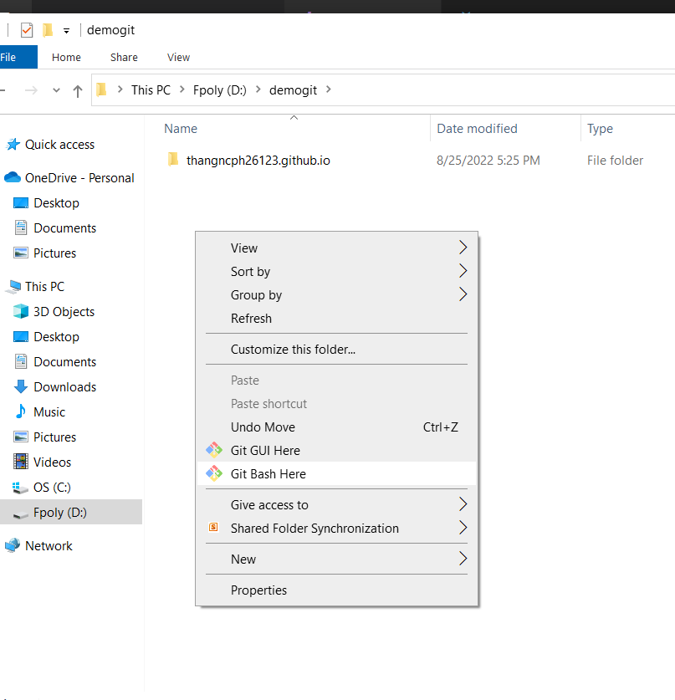Click the 3D Objects cube icon

click(x=21, y=311)
